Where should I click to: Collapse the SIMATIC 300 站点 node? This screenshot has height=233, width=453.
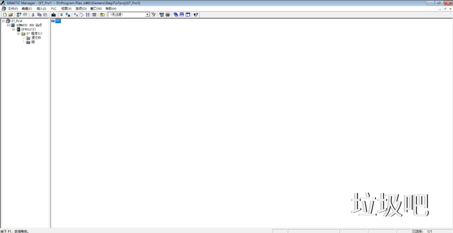coord(8,25)
